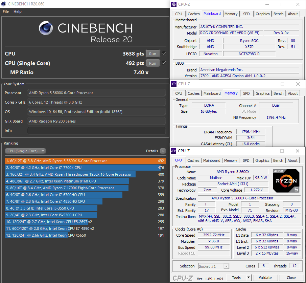
Task: Select ranking row Intel Core i7-7700K CPU
Action: (85, 168)
